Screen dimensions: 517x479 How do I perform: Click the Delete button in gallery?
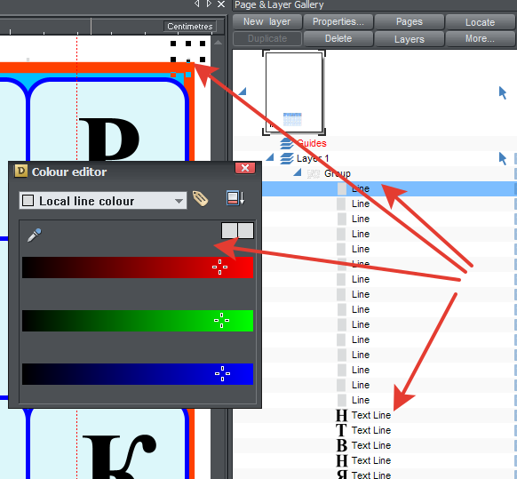pyautogui.click(x=338, y=38)
